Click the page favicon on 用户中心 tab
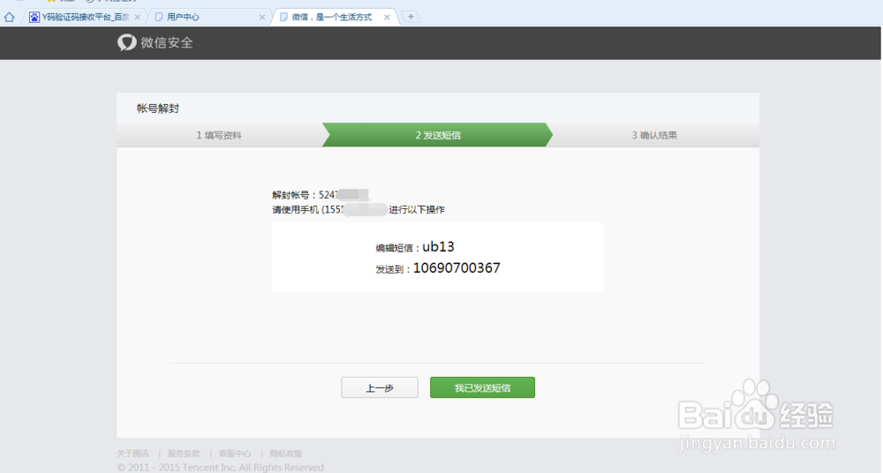Screen dimensions: 883x473 click(x=159, y=17)
